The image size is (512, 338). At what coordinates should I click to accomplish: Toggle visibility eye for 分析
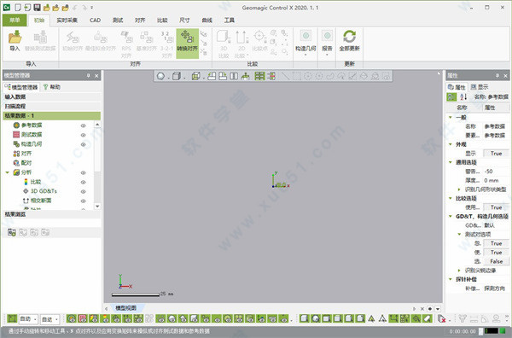[84, 172]
